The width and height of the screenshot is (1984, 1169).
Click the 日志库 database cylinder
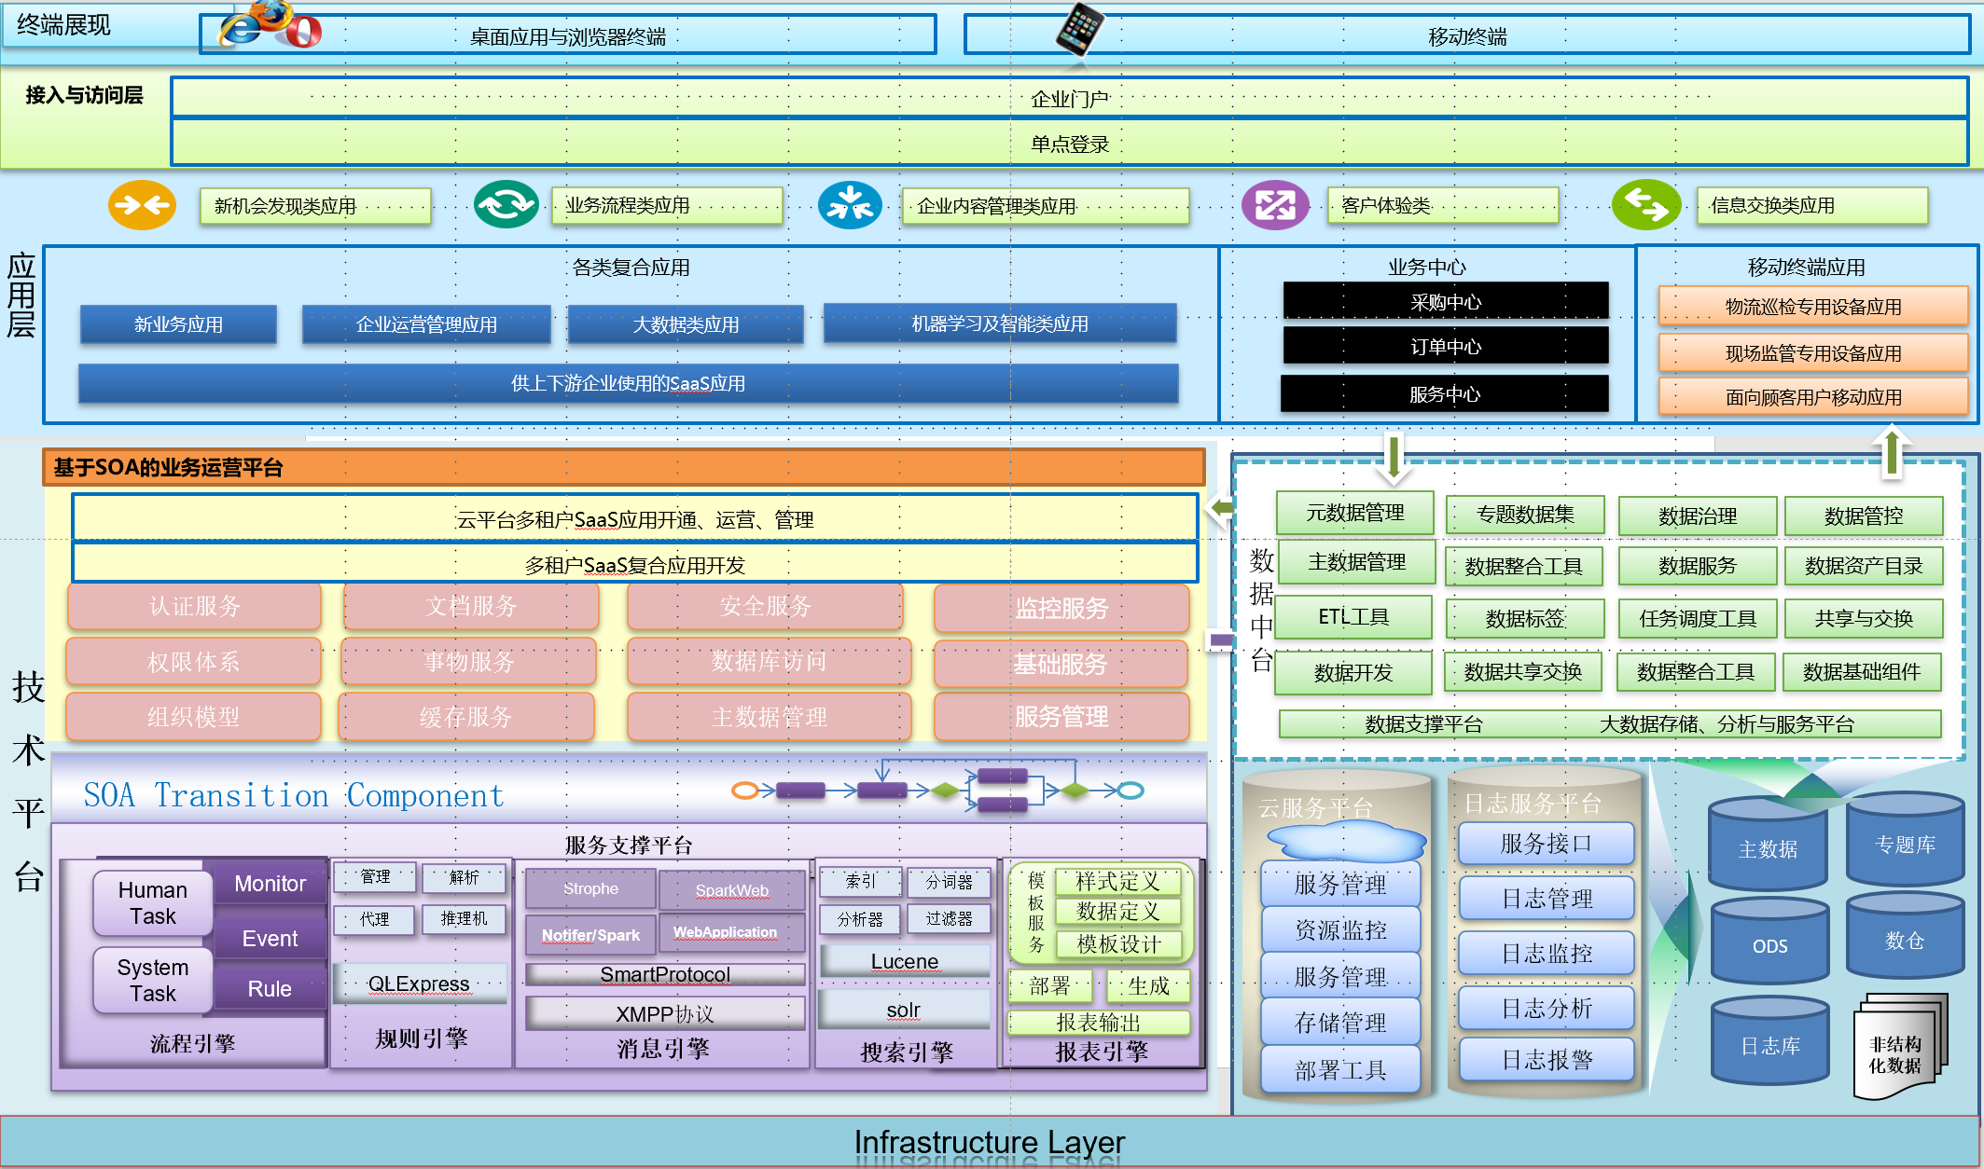click(x=1769, y=1044)
